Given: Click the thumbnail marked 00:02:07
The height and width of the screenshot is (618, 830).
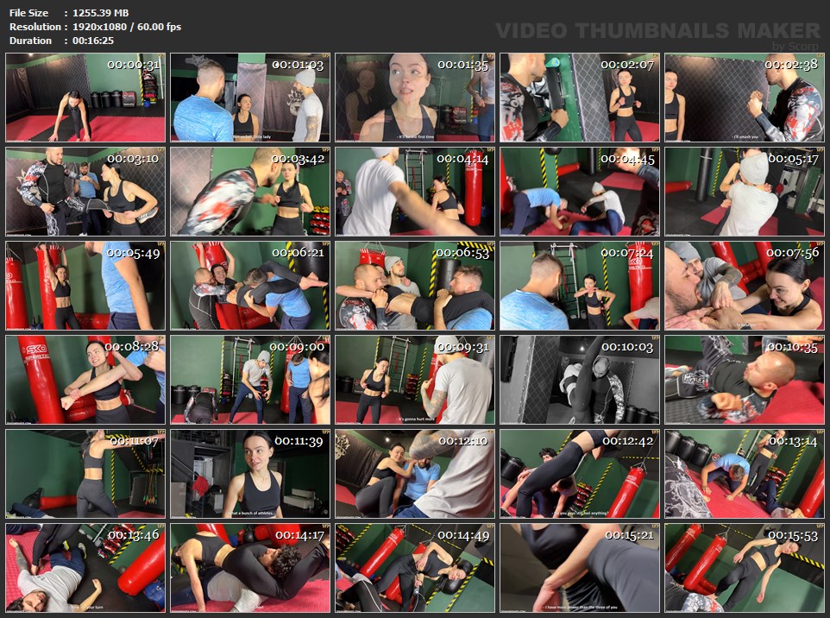Looking at the screenshot, I should [x=580, y=98].
